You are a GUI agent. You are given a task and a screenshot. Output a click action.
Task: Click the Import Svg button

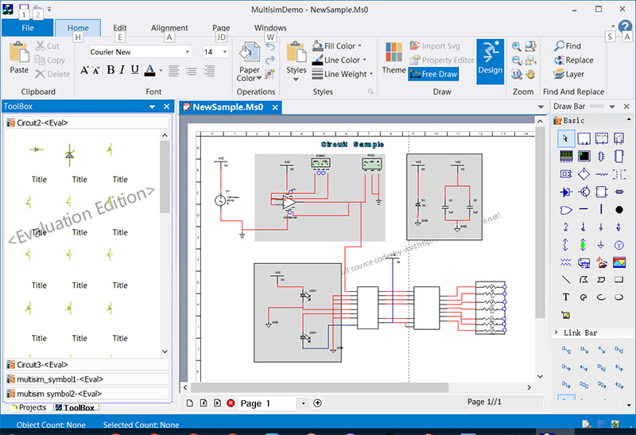pyautogui.click(x=434, y=46)
